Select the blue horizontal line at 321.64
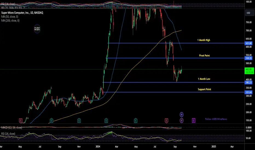The width and height of the screenshot is (255, 150). 173,92
